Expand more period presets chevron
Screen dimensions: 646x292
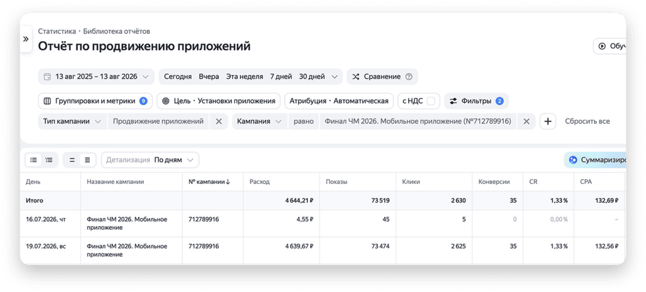tap(334, 77)
